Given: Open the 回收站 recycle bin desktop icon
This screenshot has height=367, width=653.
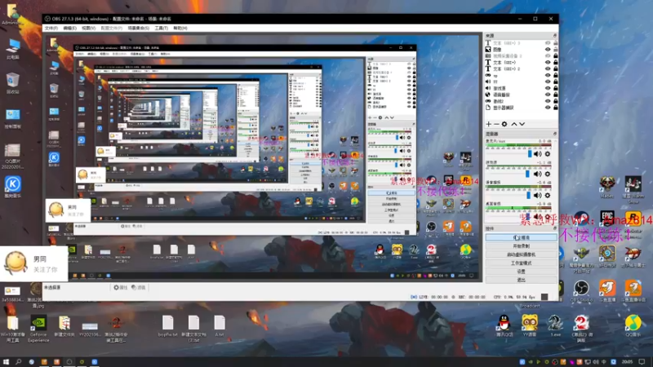Looking at the screenshot, I should [13, 83].
